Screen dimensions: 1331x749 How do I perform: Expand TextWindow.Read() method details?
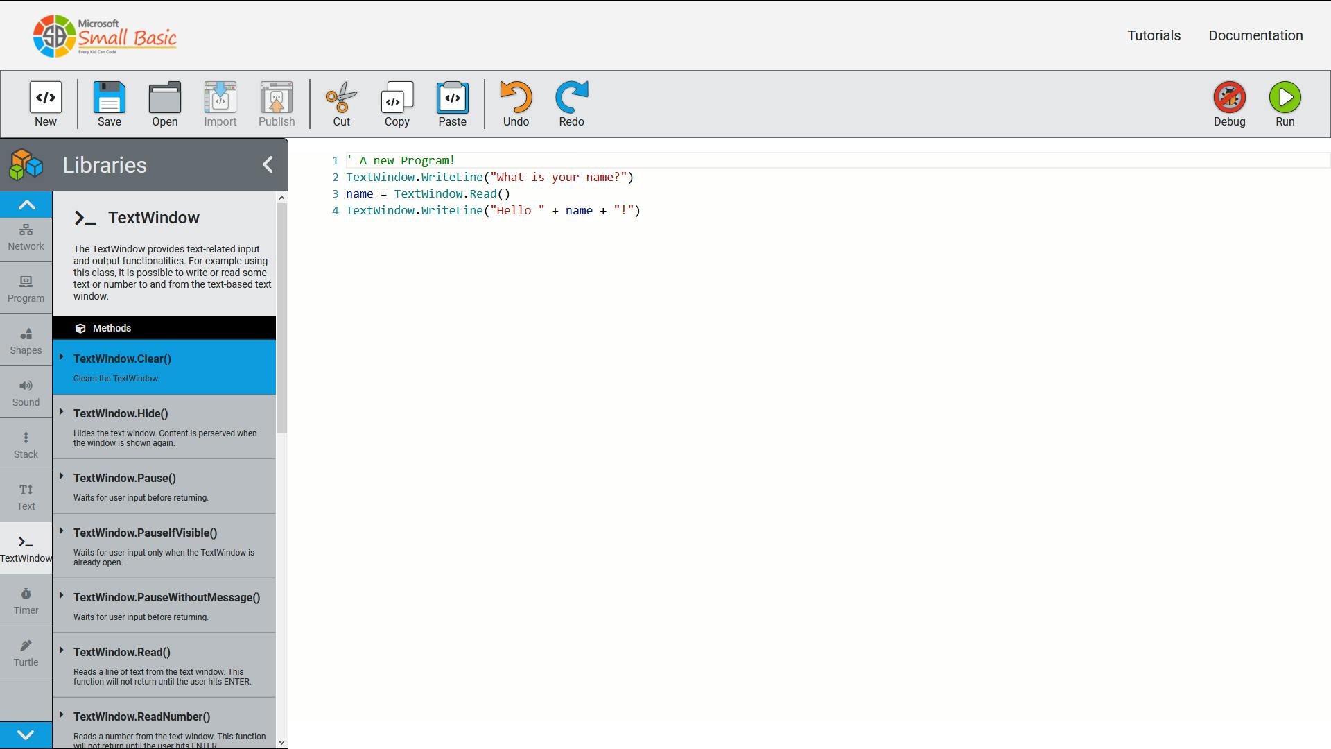point(62,652)
